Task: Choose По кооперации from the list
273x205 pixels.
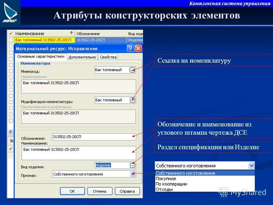Action: tap(205, 184)
